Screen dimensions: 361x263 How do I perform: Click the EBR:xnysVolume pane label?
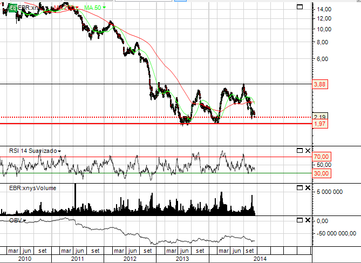pos(32,188)
